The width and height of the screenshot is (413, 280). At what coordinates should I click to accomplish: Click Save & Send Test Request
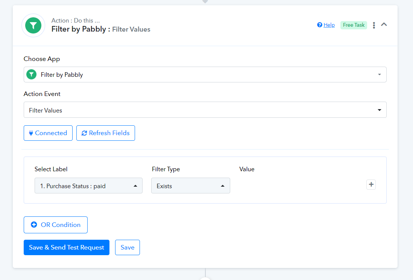[x=66, y=247]
